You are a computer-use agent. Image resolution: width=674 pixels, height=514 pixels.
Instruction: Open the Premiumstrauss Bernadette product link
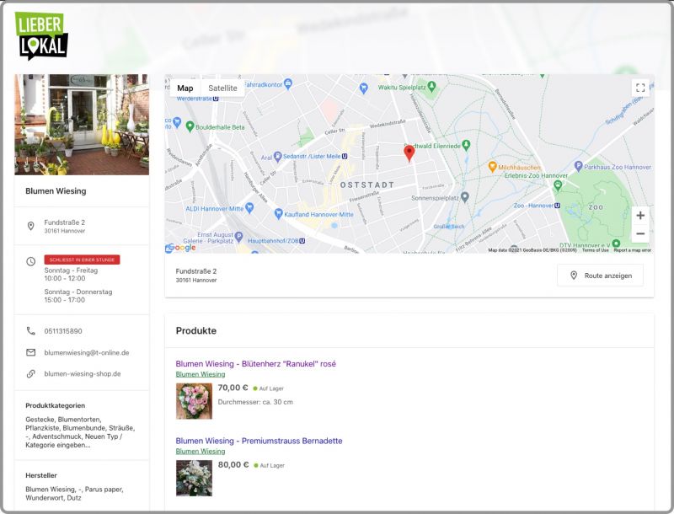point(259,441)
